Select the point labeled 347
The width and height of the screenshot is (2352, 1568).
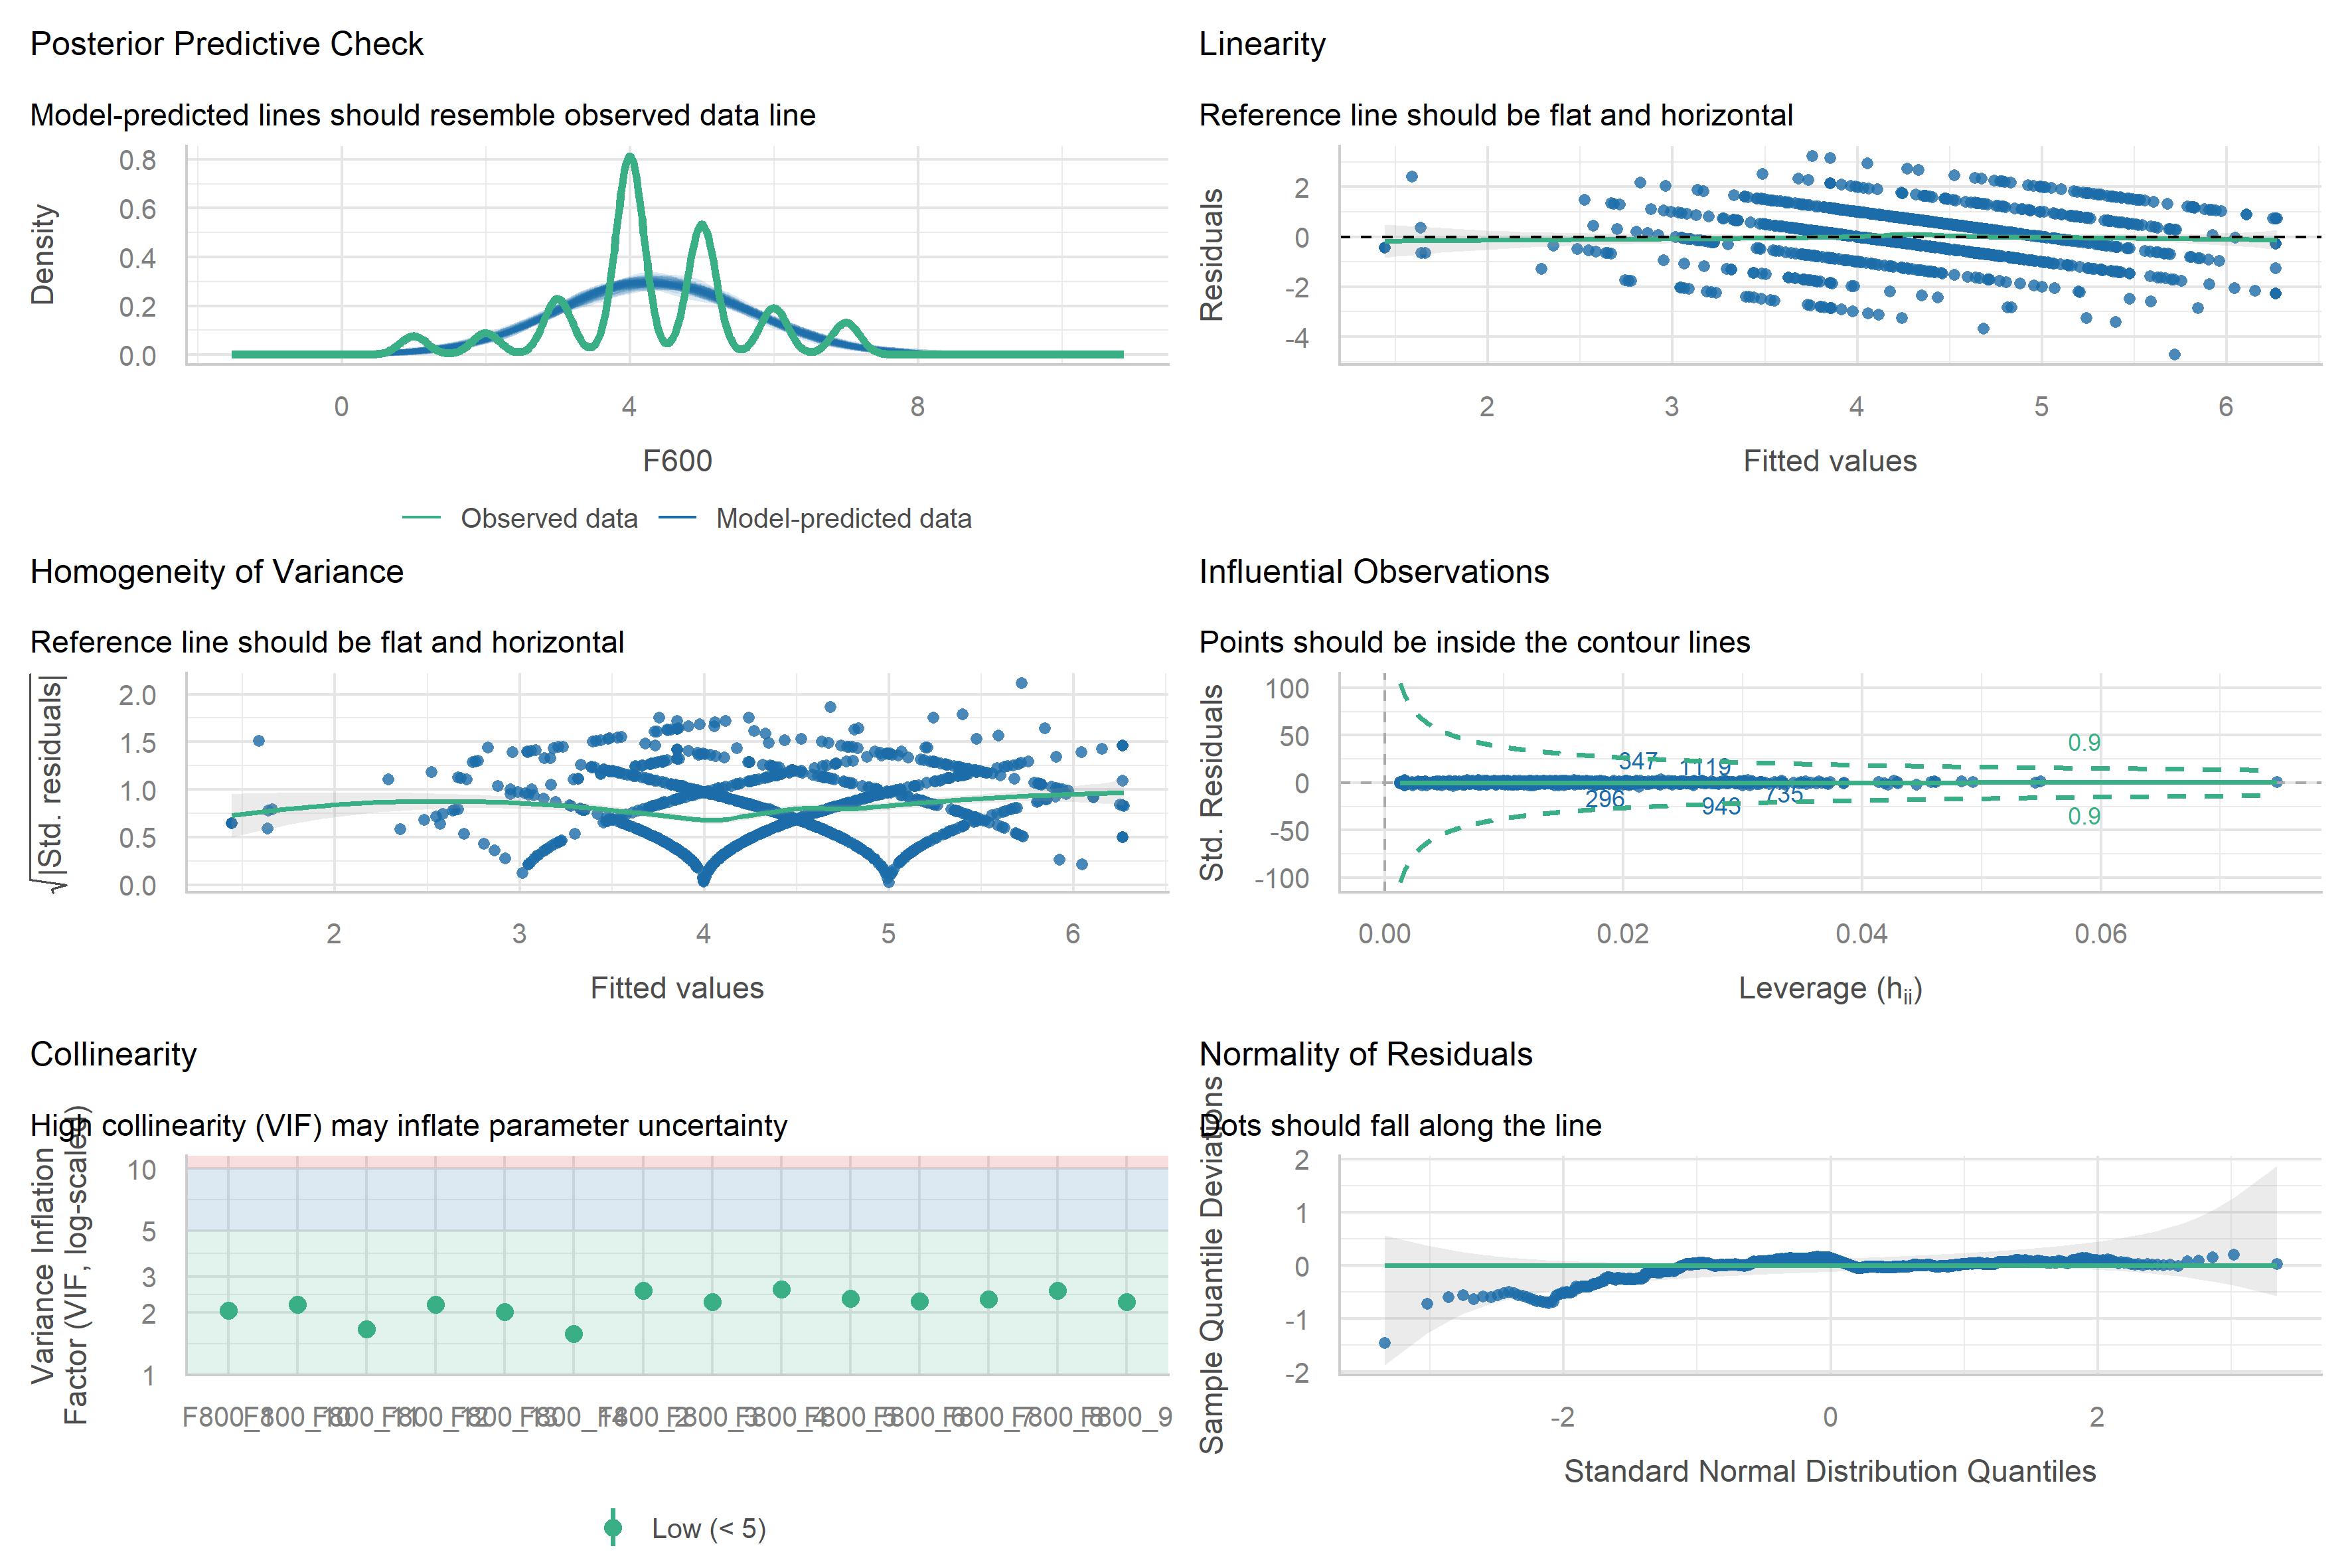(x=1637, y=761)
